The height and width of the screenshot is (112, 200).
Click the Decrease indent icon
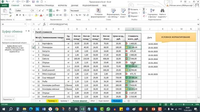[57, 15]
